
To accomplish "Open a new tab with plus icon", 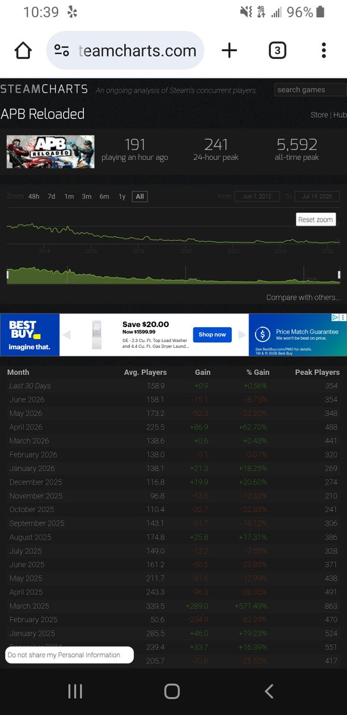I will click(x=229, y=51).
